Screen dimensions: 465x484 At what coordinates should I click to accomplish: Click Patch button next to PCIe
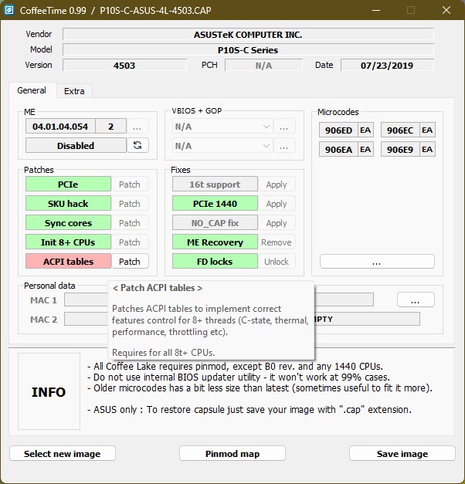point(130,184)
